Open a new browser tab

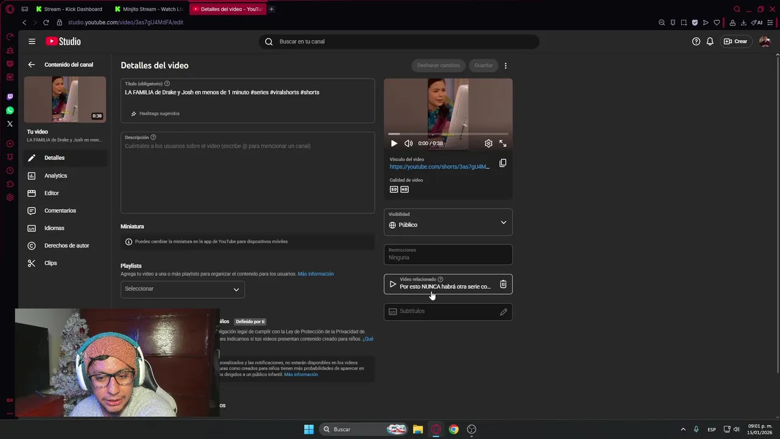tap(271, 9)
